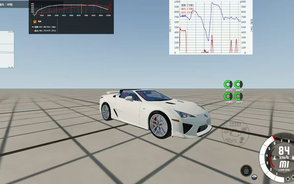
Task: Click the left turn signal arrow on tacho
Action: pos(288,179)
